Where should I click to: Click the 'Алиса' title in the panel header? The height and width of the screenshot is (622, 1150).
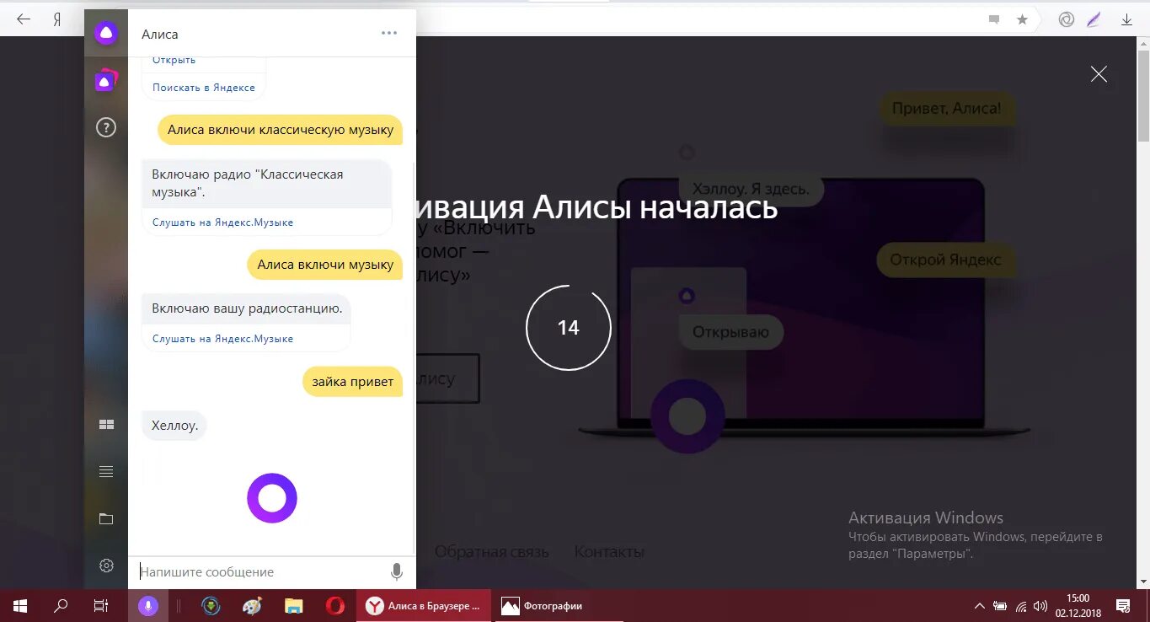(160, 35)
